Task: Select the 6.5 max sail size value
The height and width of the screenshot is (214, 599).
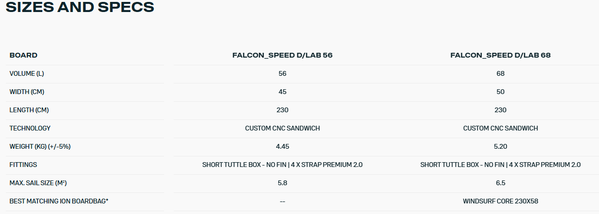Action: click(x=500, y=183)
